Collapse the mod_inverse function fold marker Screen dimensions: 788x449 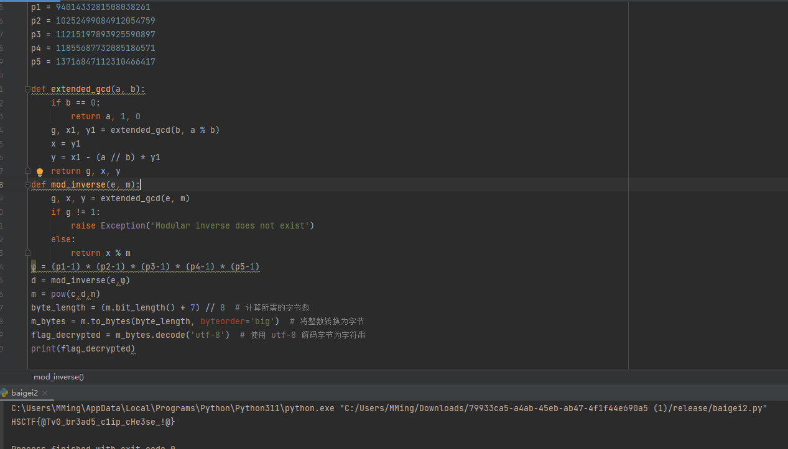[27, 185]
